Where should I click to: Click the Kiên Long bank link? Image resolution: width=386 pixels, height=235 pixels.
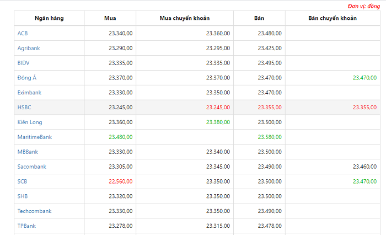pos(30,122)
